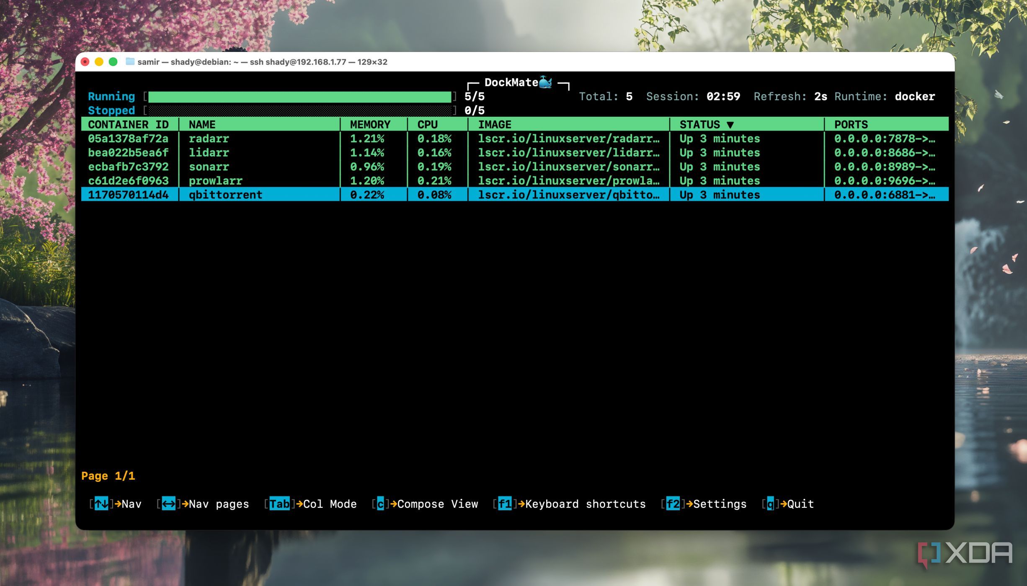This screenshot has height=586, width=1027.
Task: Click the NAME column header
Action: (202, 124)
